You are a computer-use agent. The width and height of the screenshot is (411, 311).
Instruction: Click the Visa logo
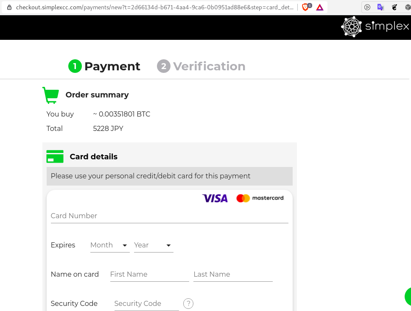pos(215,198)
